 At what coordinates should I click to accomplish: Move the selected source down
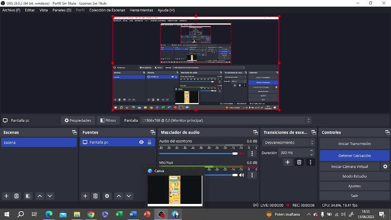[x=129, y=196]
